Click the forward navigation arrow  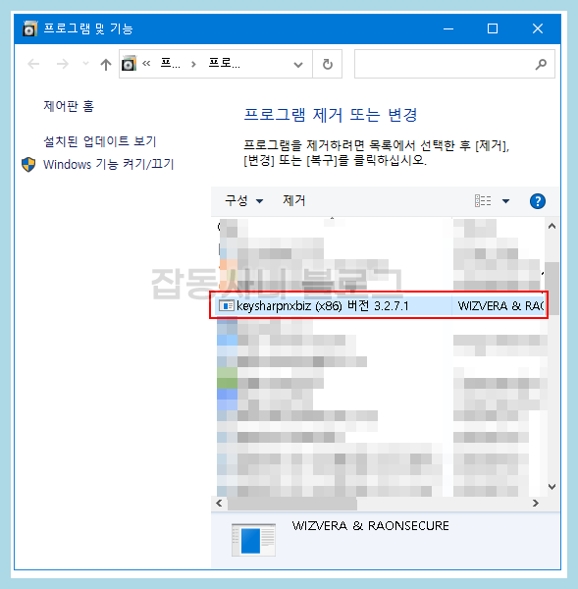[x=63, y=64]
